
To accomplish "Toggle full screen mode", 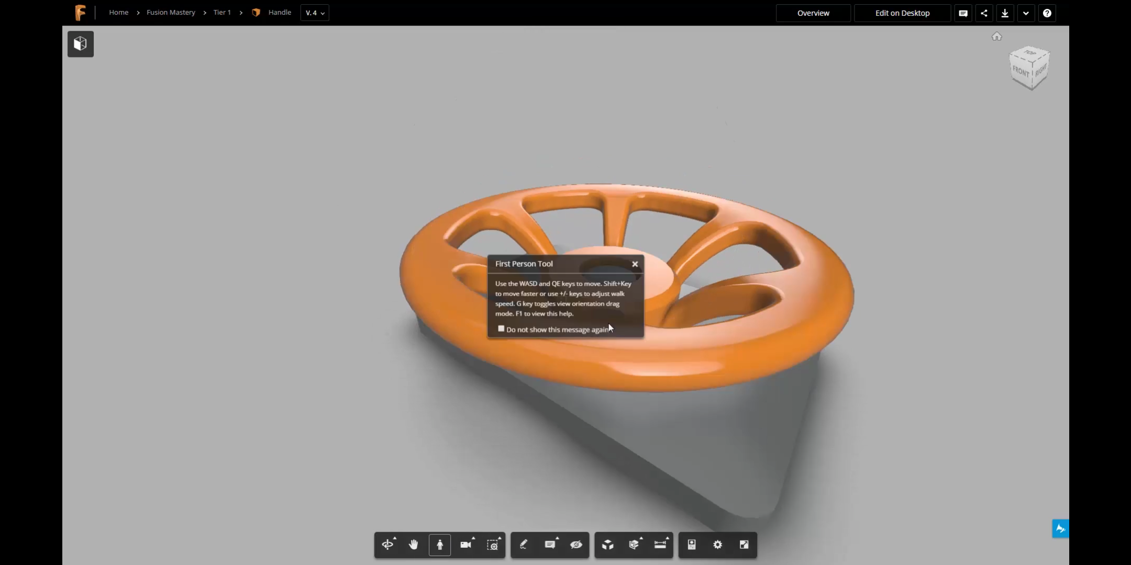I will click(744, 545).
